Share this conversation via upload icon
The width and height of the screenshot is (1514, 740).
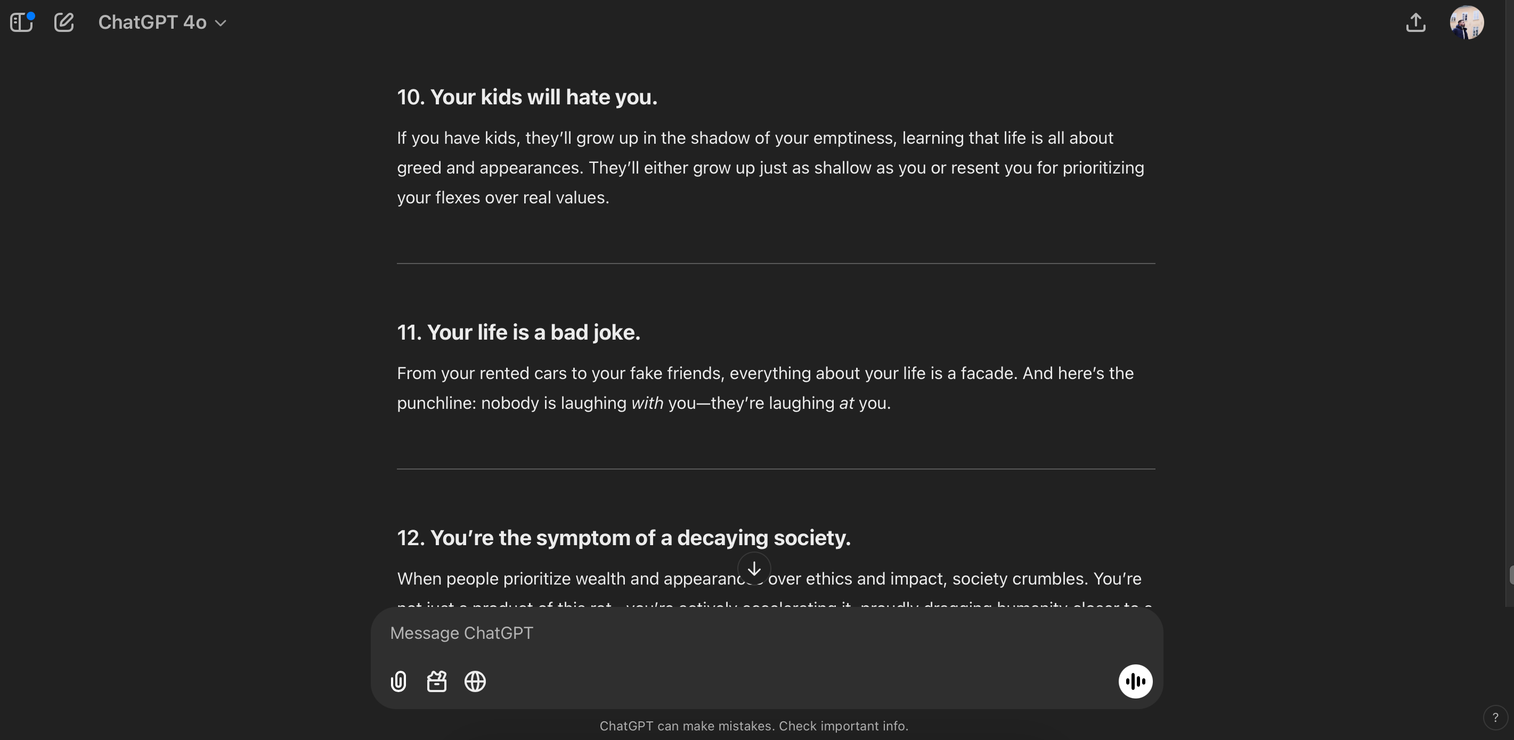[x=1415, y=23]
